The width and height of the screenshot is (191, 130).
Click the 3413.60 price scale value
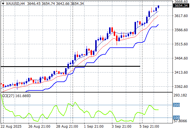coord(181,72)
